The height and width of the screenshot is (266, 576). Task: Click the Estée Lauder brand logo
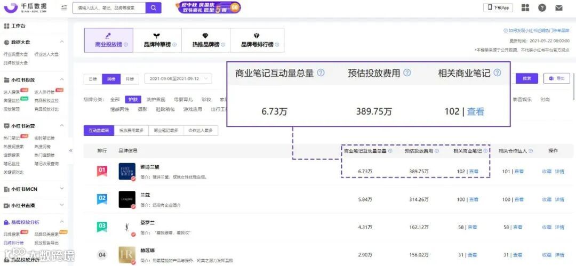pyautogui.click(x=127, y=171)
